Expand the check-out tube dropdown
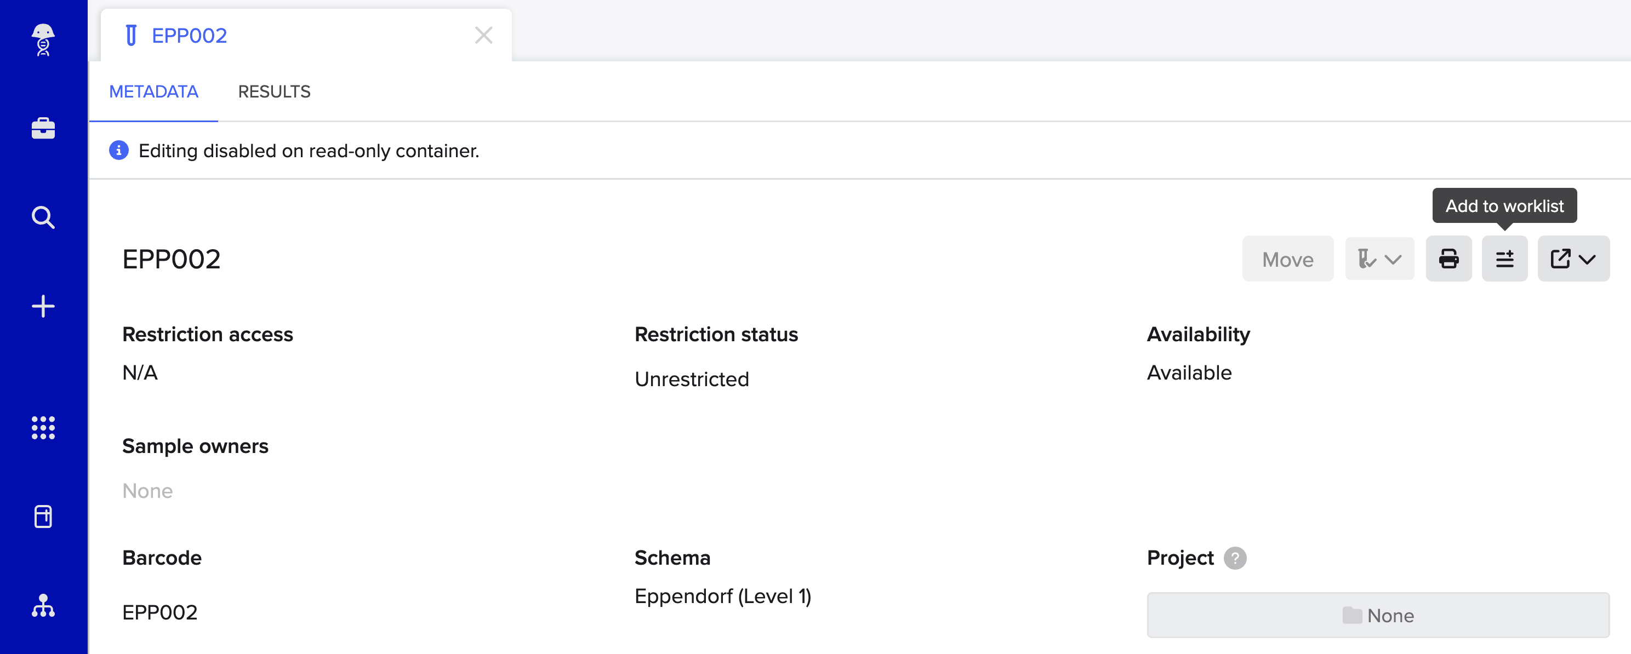The width and height of the screenshot is (1631, 654). click(x=1379, y=259)
